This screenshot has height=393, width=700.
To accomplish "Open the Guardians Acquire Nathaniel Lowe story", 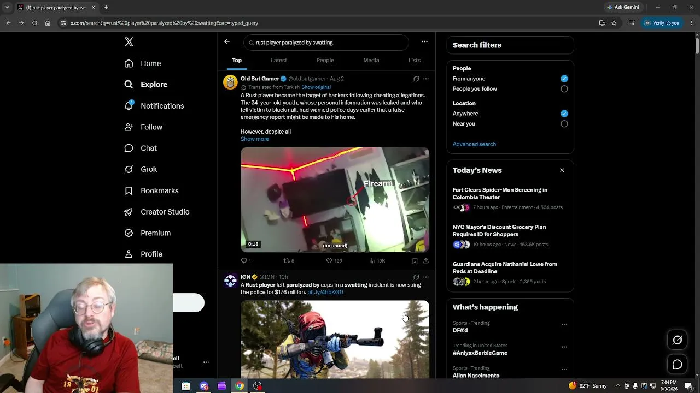I will point(510,273).
